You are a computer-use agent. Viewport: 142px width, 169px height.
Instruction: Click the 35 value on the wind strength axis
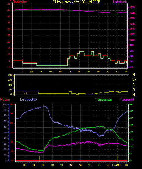(x=9, y=23)
